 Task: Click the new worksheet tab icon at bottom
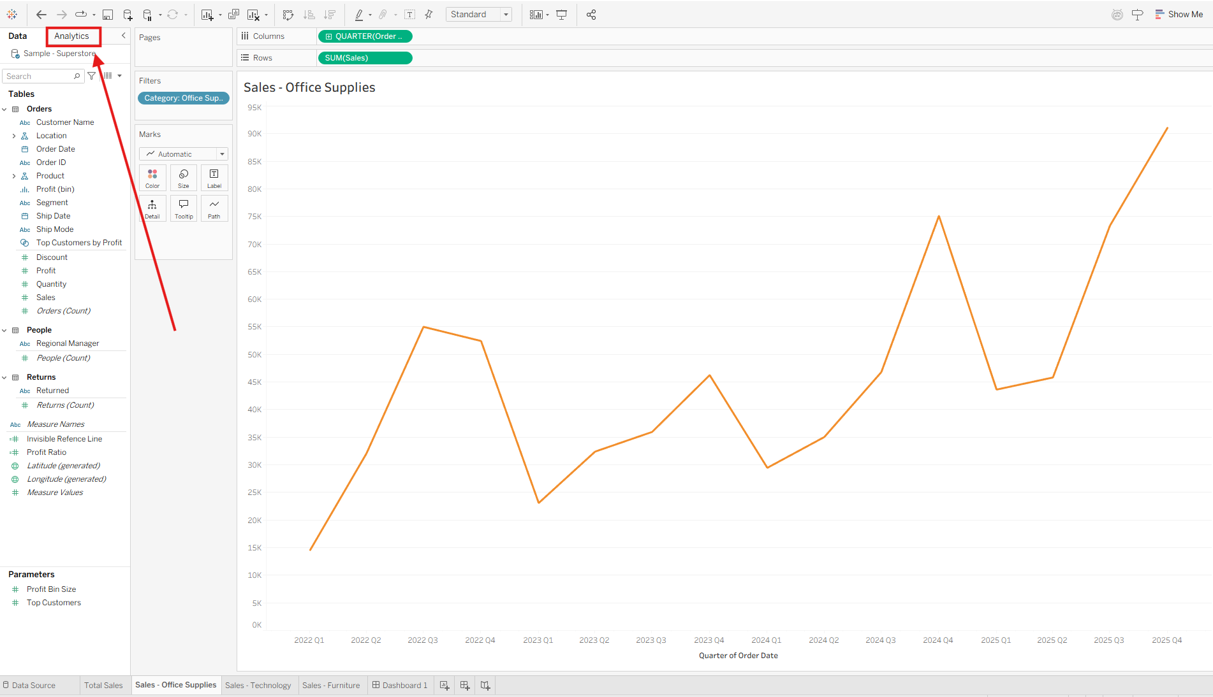point(445,686)
